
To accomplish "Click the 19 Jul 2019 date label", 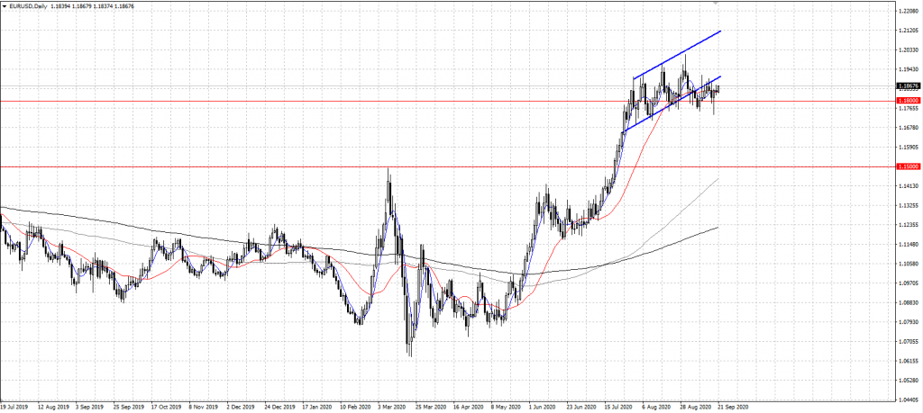I will point(17,406).
